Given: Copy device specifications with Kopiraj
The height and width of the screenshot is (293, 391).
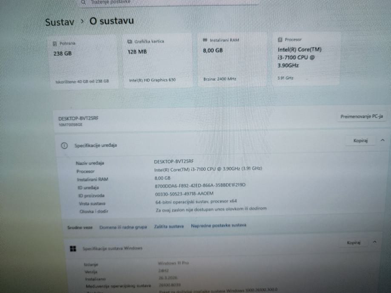Looking at the screenshot, I should coord(360,141).
